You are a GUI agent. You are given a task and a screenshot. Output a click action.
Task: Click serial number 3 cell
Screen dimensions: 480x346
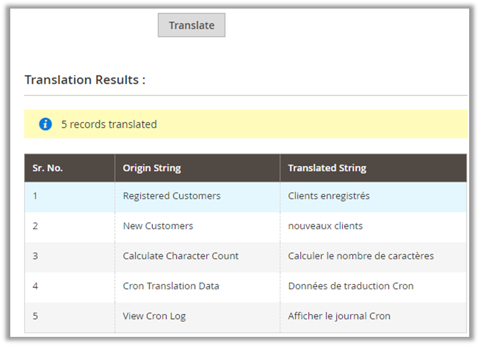tap(35, 256)
